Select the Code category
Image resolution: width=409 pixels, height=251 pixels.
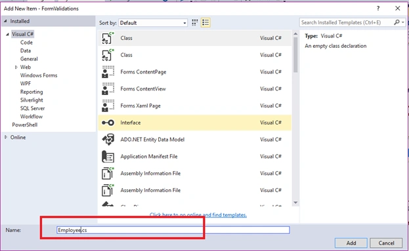coord(26,43)
